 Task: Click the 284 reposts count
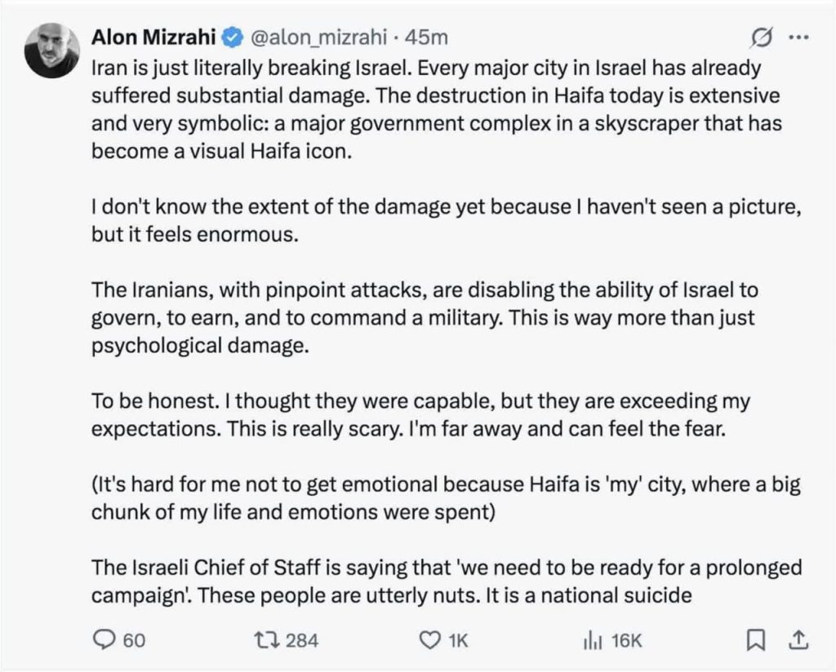(x=302, y=640)
